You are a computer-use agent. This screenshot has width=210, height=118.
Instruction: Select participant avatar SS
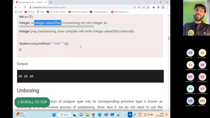202,53
